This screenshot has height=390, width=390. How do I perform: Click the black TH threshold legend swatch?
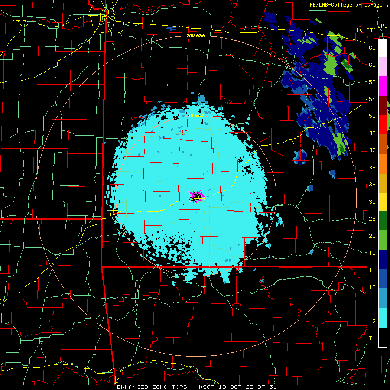click(383, 337)
